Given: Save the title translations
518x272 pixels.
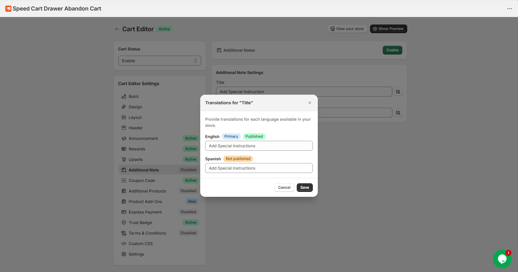Looking at the screenshot, I should coord(304,188).
